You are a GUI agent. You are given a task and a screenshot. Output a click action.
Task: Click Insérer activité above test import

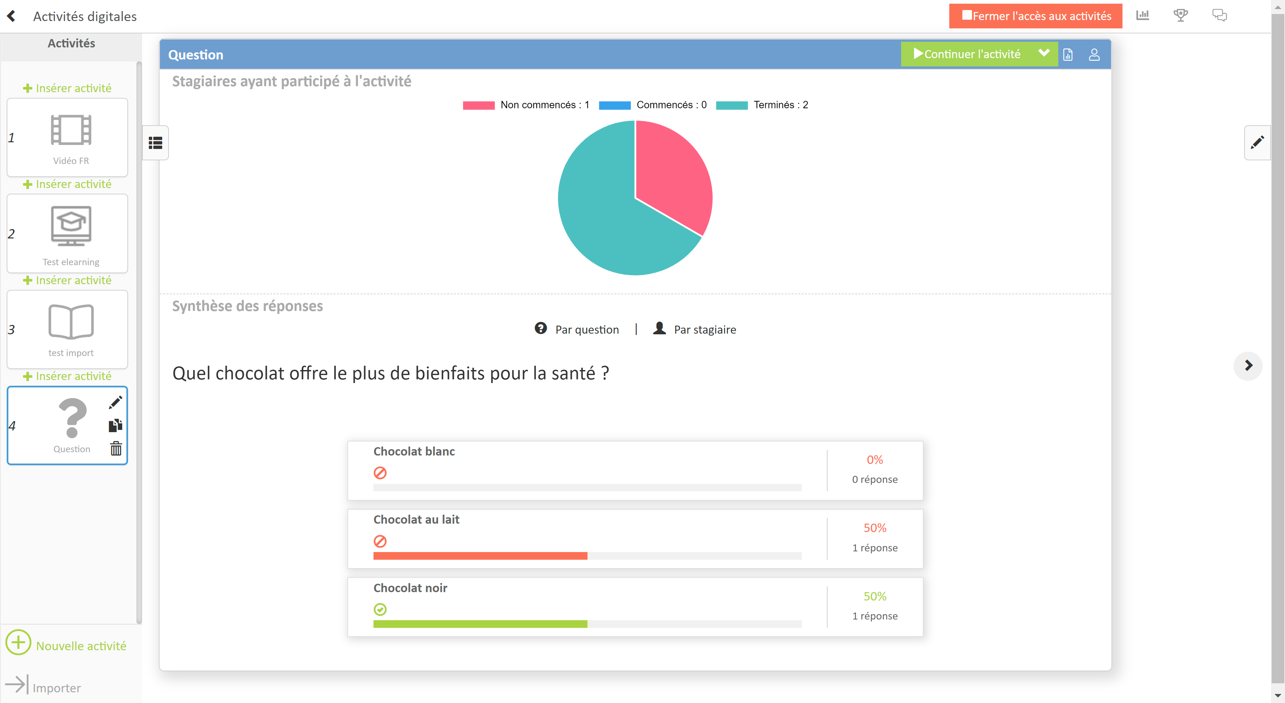coord(67,281)
